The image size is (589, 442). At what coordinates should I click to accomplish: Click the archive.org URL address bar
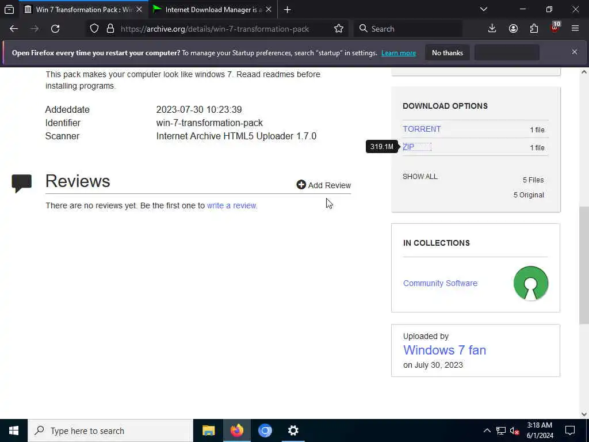(215, 29)
